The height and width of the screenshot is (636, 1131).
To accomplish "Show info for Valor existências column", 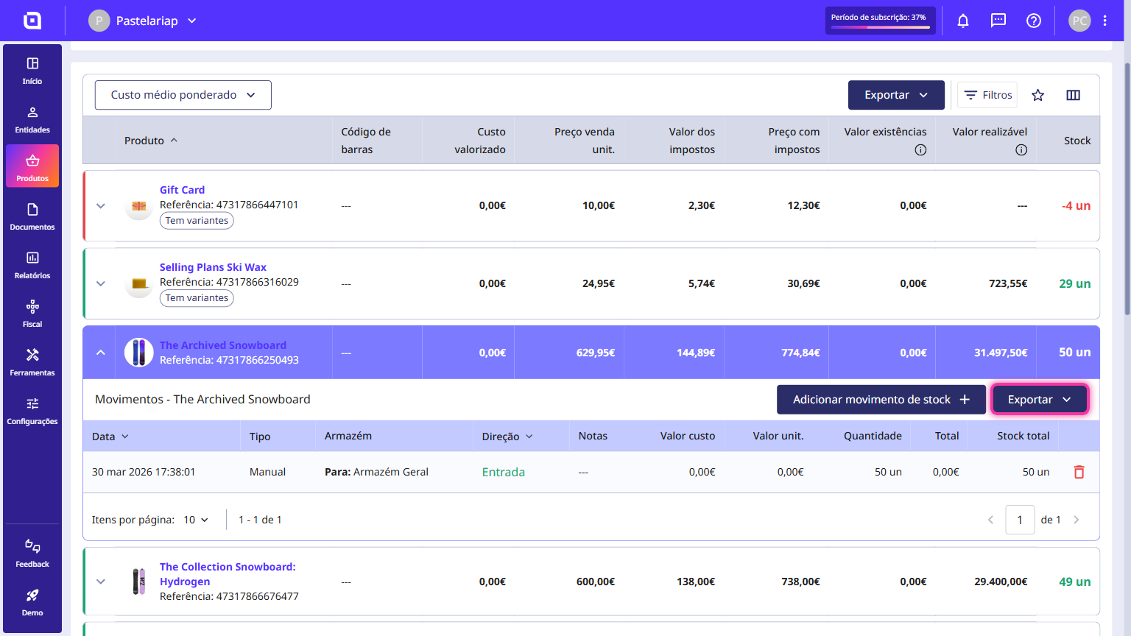I will (x=920, y=150).
